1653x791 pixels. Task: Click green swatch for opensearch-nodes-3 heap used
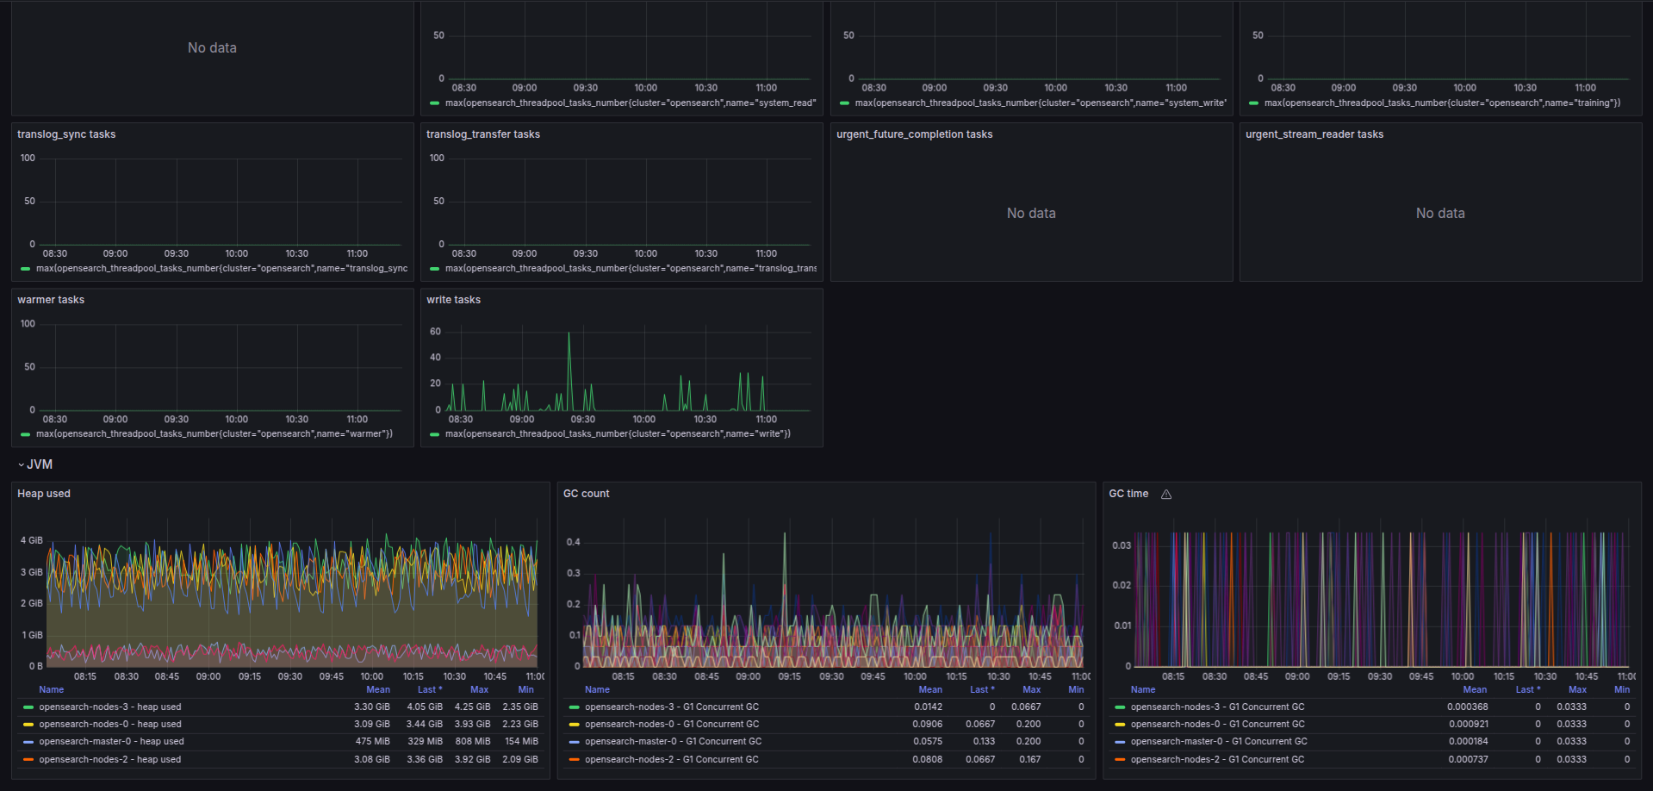(x=28, y=707)
